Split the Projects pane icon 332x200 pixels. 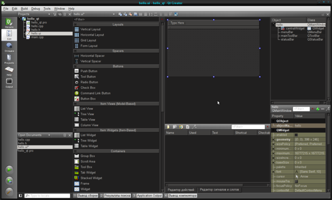tap(65, 14)
